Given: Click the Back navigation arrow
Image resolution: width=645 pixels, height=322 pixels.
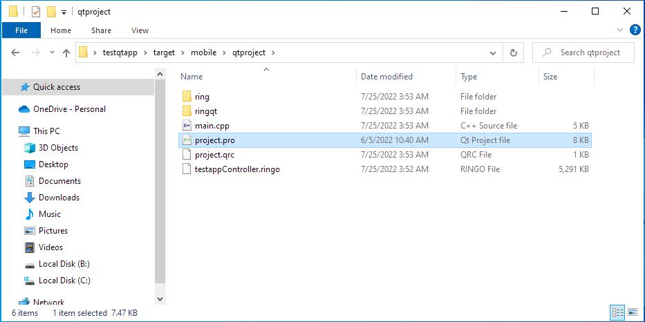Looking at the screenshot, I should click(15, 53).
